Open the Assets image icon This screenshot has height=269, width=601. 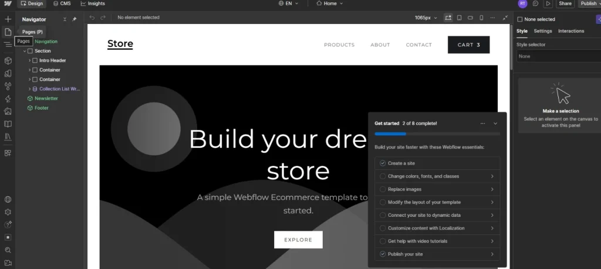(8, 111)
